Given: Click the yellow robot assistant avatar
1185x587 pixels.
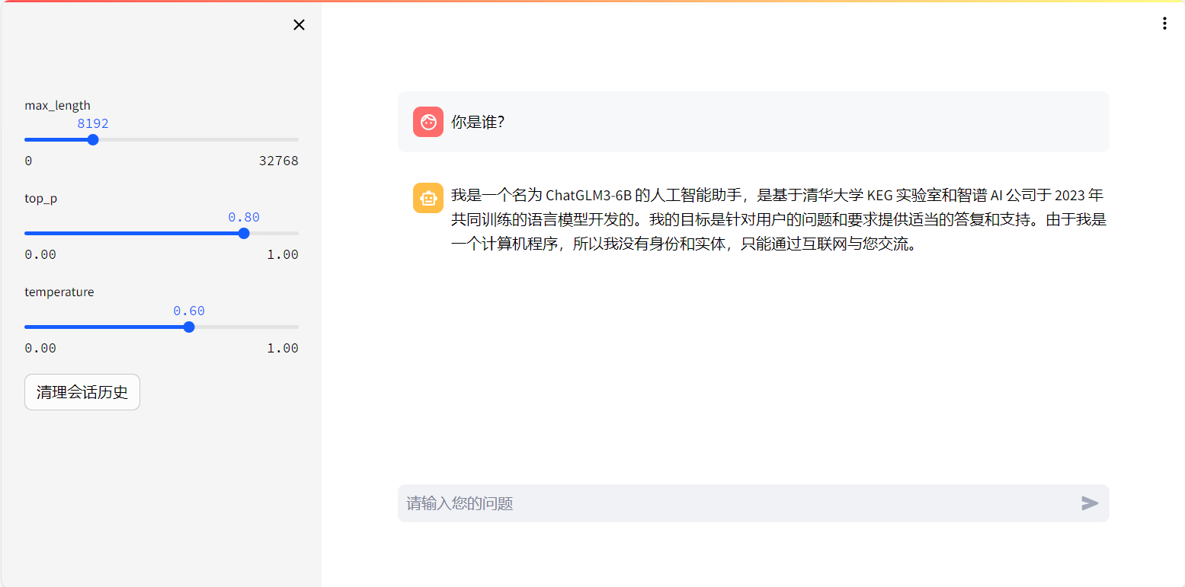Looking at the screenshot, I should pyautogui.click(x=428, y=198).
